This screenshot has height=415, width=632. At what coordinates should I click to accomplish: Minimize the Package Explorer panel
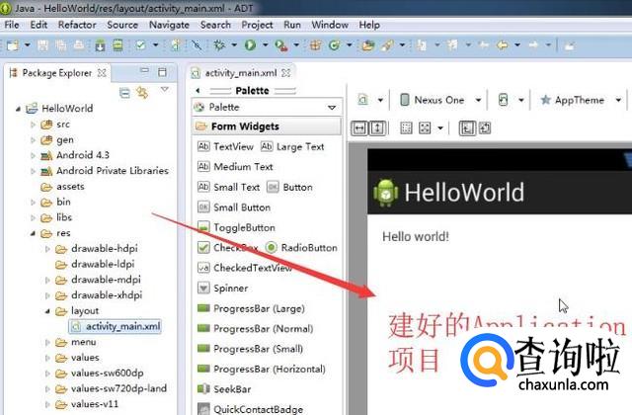(144, 71)
